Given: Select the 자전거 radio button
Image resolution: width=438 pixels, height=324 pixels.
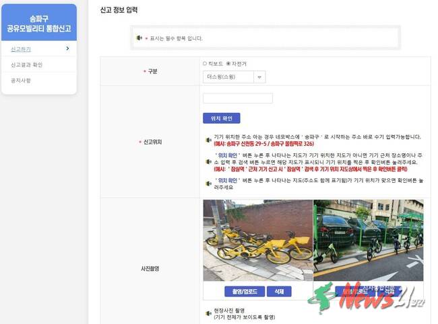Looking at the screenshot, I should click(228, 64).
